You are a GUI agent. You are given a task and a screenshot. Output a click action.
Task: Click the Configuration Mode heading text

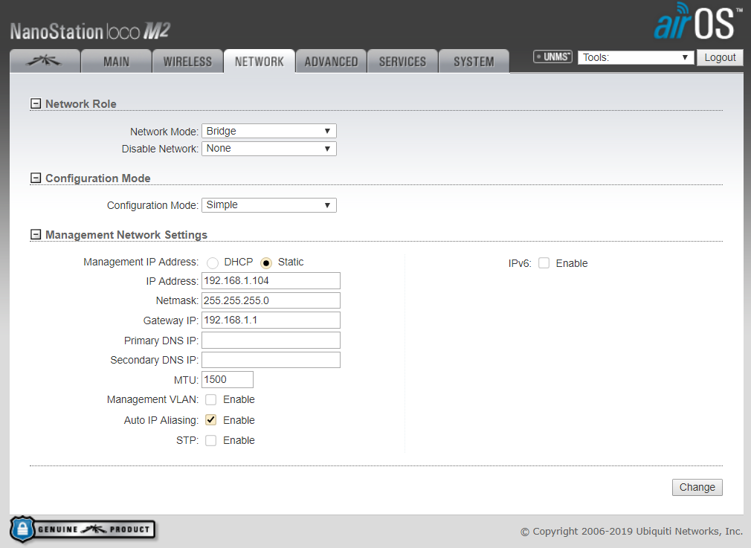(x=98, y=178)
